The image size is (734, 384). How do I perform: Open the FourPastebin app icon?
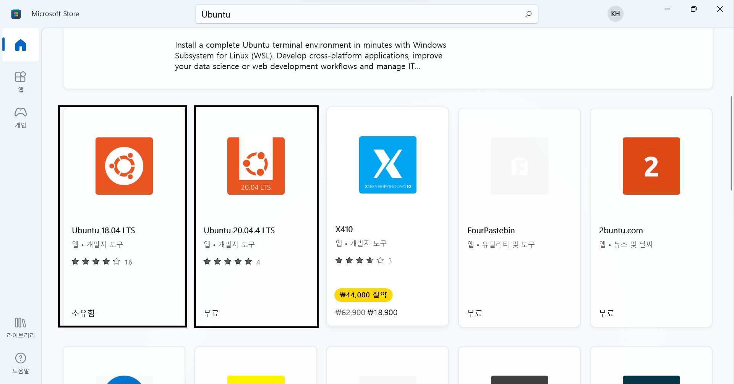[x=520, y=166]
